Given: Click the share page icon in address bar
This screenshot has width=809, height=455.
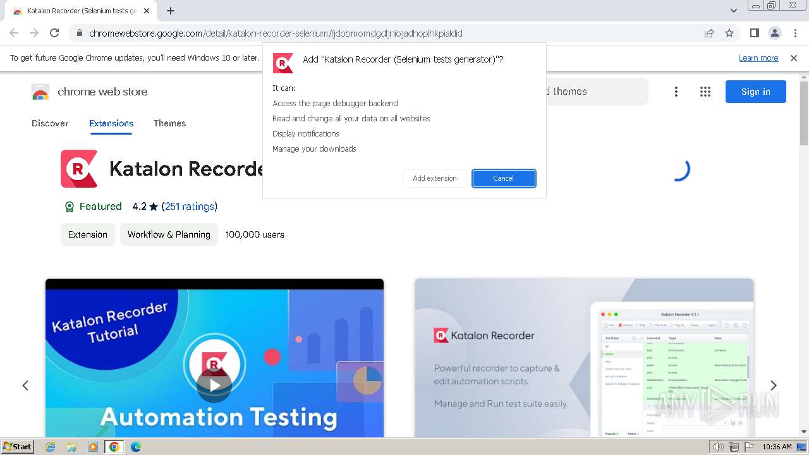Looking at the screenshot, I should point(709,33).
